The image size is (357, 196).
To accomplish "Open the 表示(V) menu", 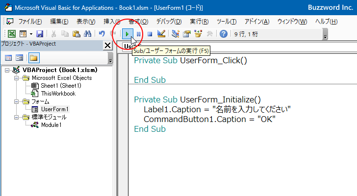I will click(86, 22).
